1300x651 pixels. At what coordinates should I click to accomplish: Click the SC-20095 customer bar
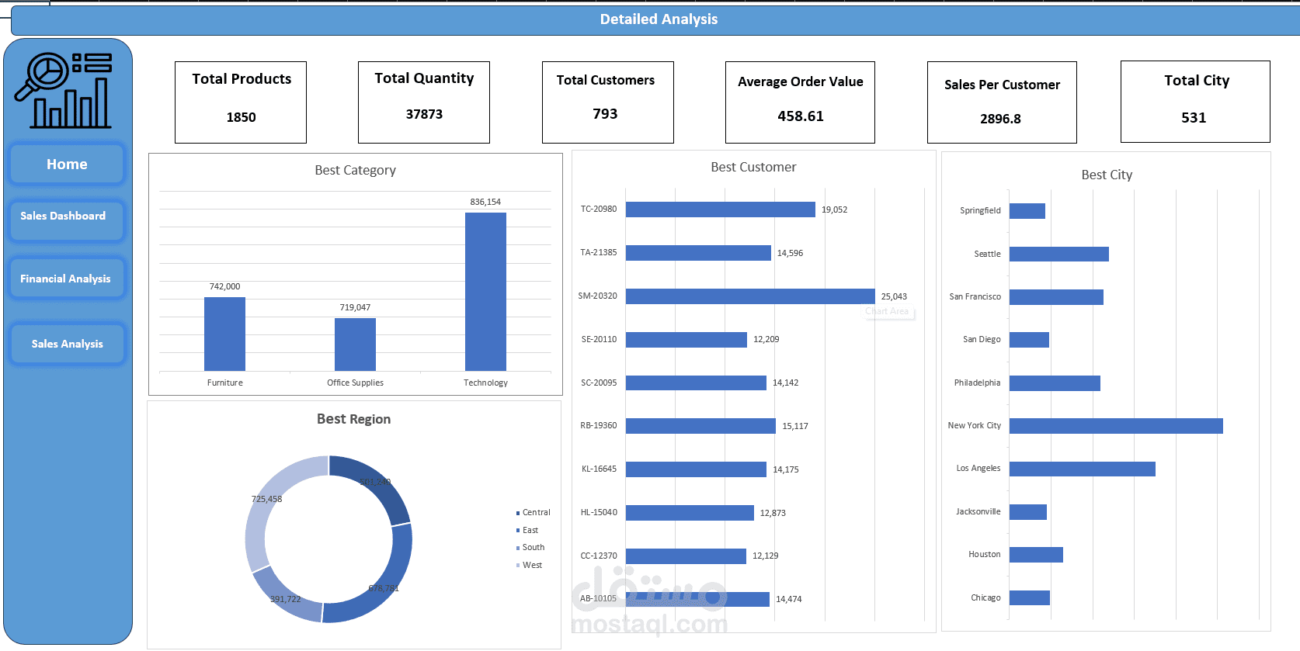point(696,383)
